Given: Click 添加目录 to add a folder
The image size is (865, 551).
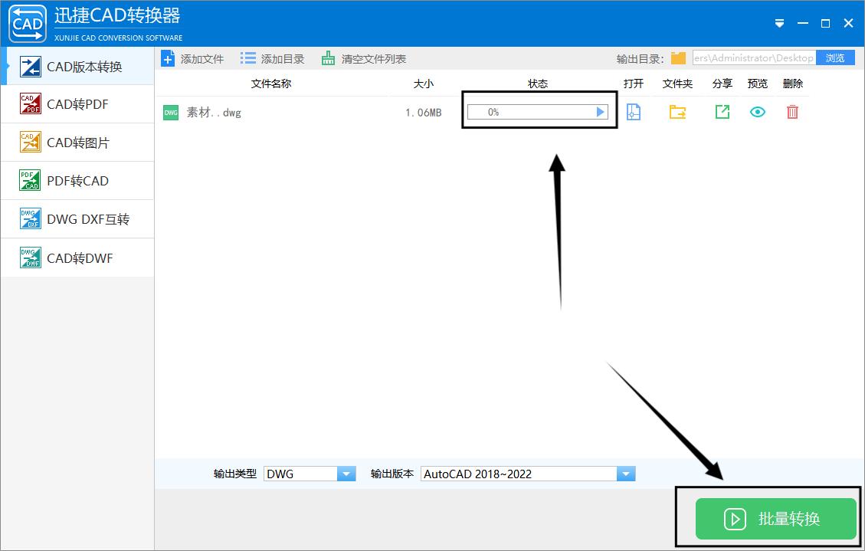Looking at the screenshot, I should click(x=273, y=58).
